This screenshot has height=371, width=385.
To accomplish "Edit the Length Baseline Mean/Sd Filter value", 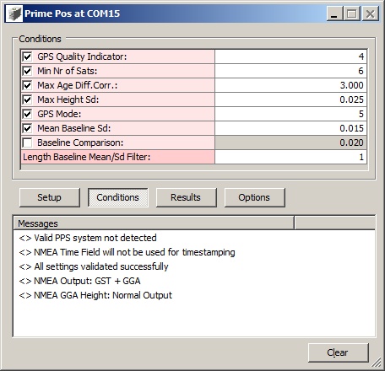I will 290,157.
